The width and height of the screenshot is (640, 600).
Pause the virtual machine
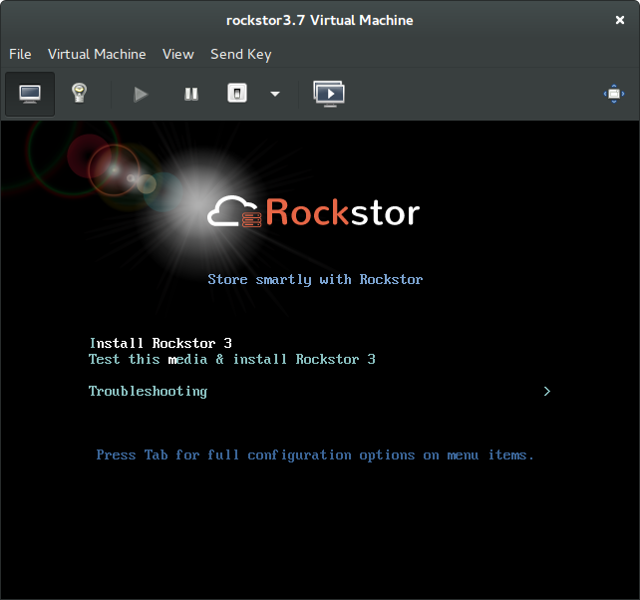[x=191, y=94]
